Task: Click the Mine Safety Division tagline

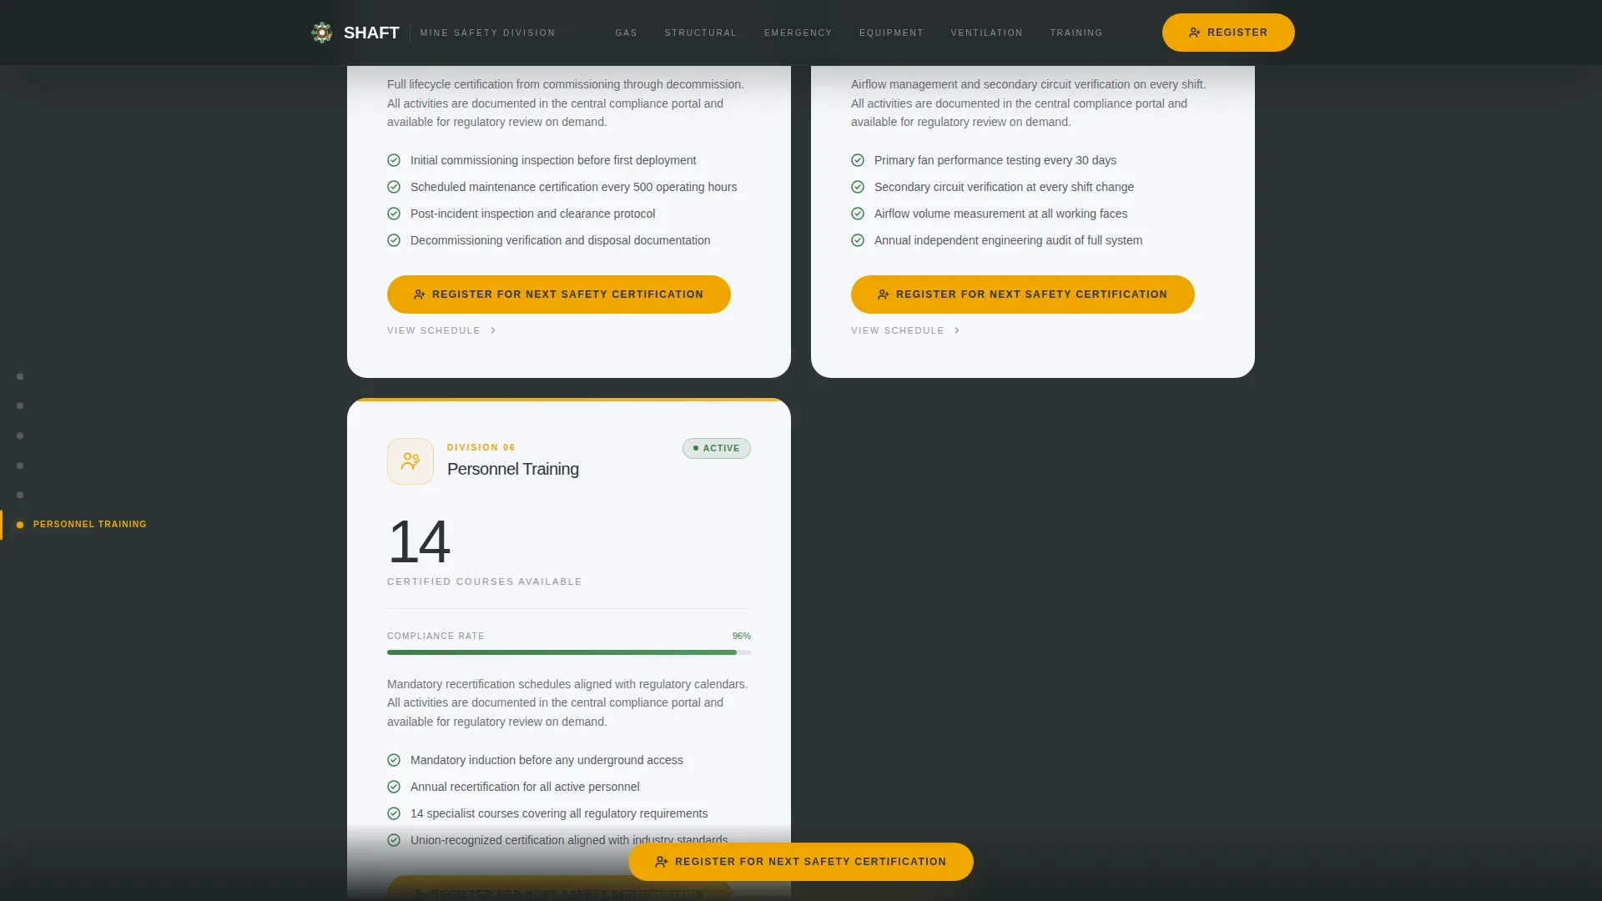Action: (488, 33)
